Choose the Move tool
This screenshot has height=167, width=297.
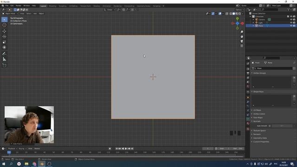coord(4,31)
